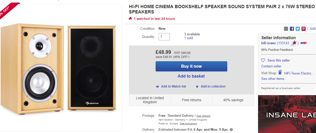Share listing via email envelope icon
The height and width of the screenshot is (133, 316).
tap(286, 29)
